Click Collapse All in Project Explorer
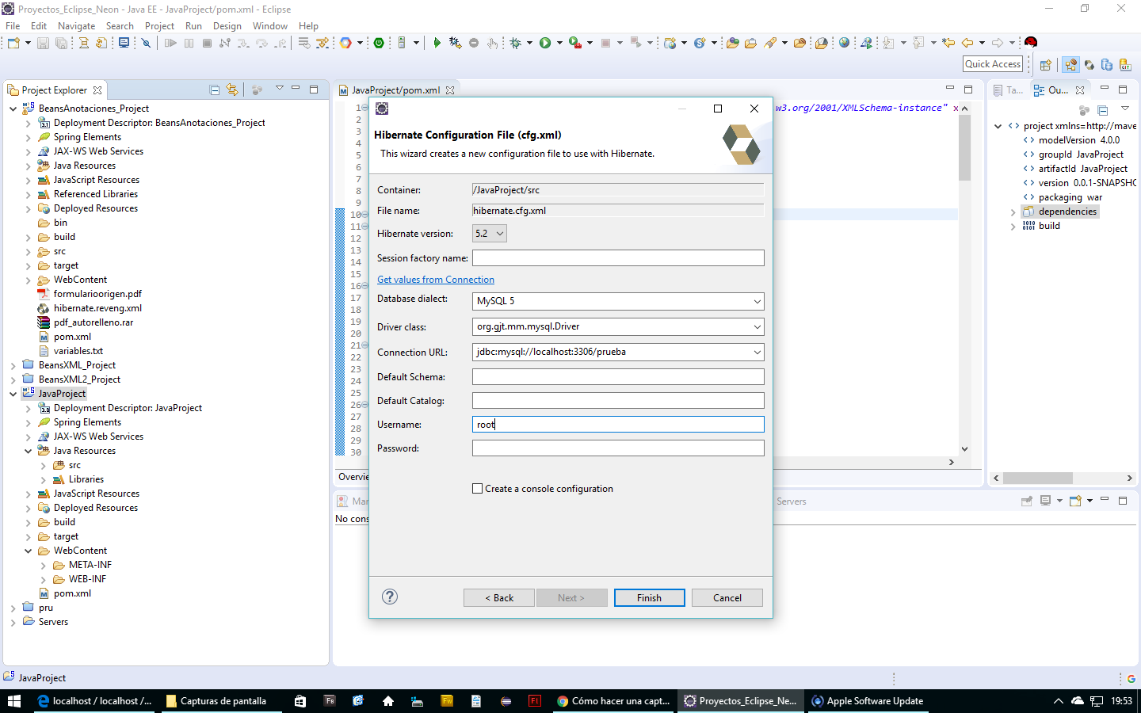Image resolution: width=1141 pixels, height=713 pixels. 215,90
